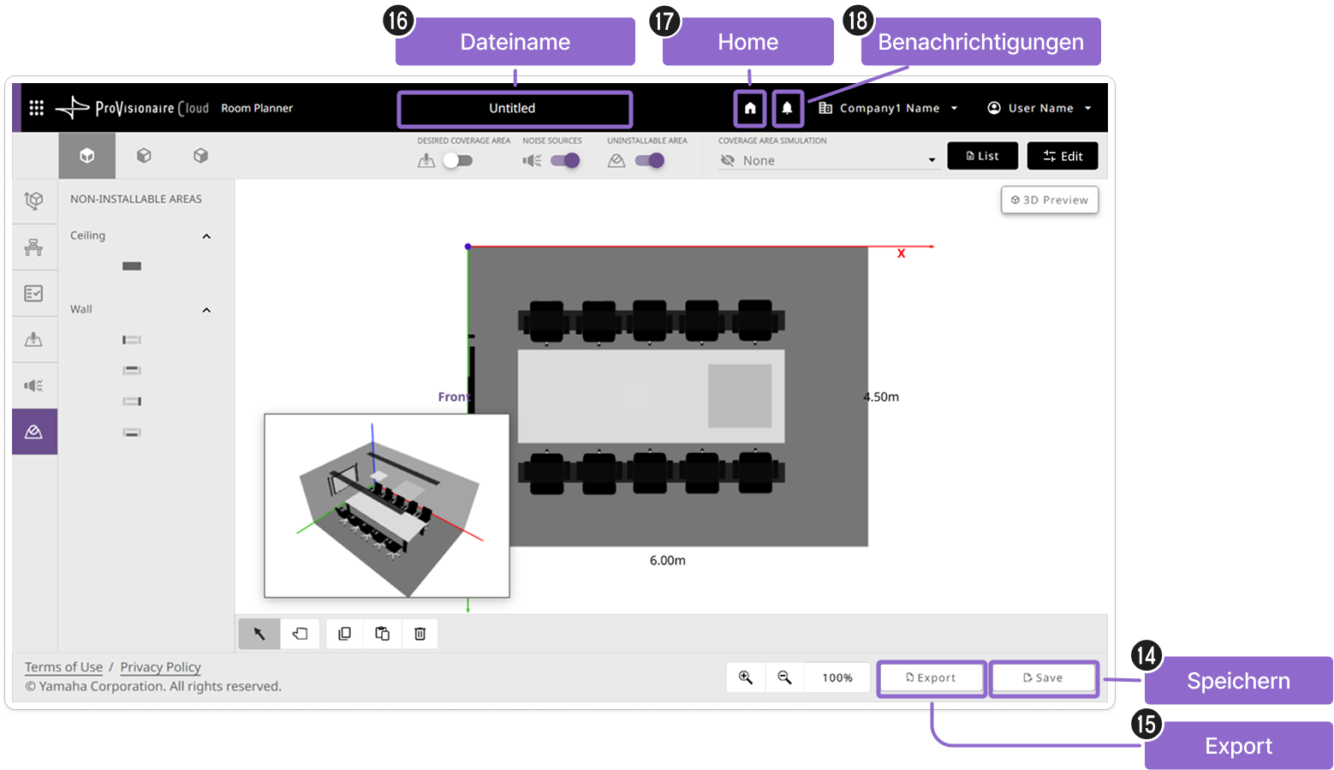Zoom in on the room plan
The height and width of the screenshot is (770, 1334).
(x=746, y=677)
